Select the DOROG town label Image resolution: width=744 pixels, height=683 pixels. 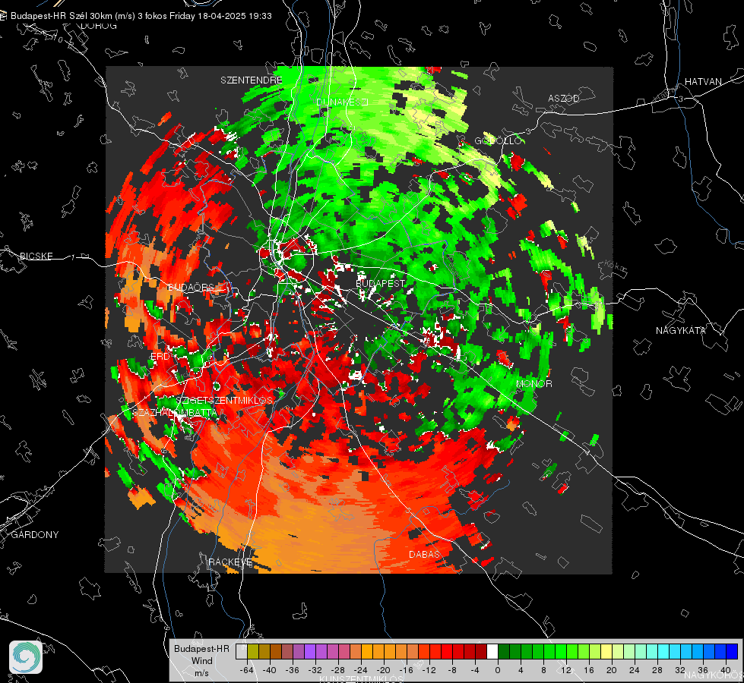click(99, 26)
